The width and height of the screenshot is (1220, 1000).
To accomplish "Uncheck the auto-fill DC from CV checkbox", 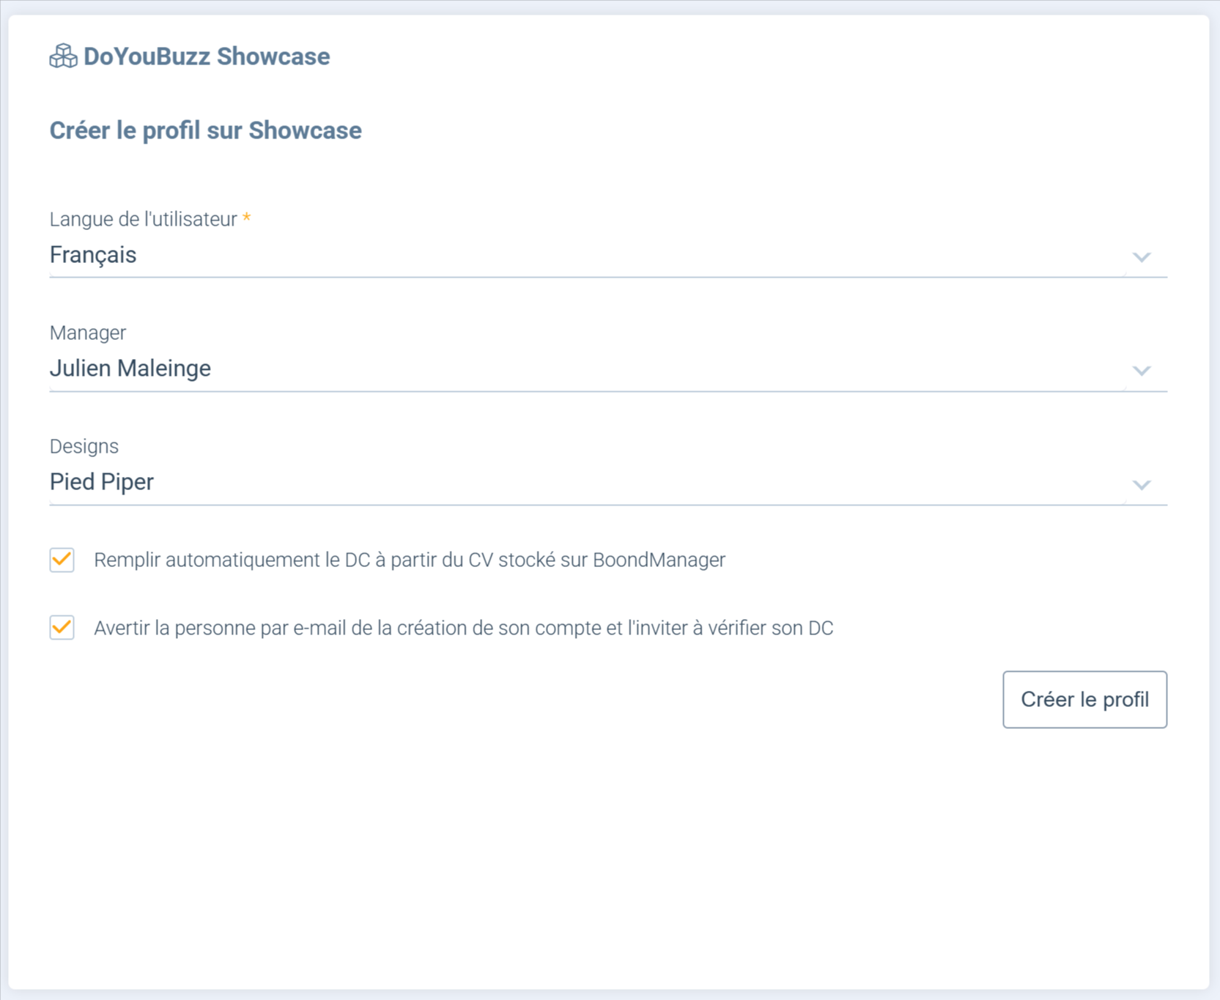I will pyautogui.click(x=62, y=560).
